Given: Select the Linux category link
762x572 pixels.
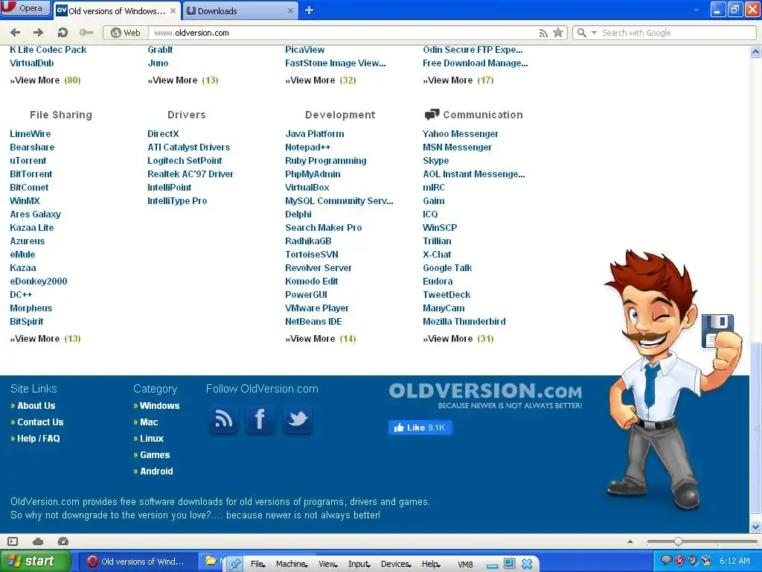Looking at the screenshot, I should tap(152, 438).
